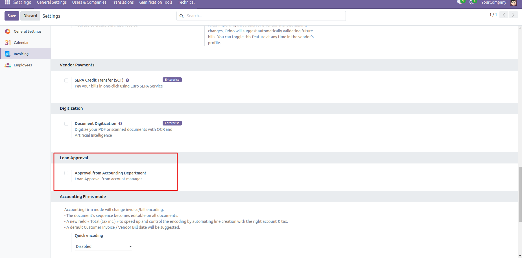This screenshot has width=522, height=258.
Task: Enable SEPA Credit Transfer checkbox
Action: (66, 80)
